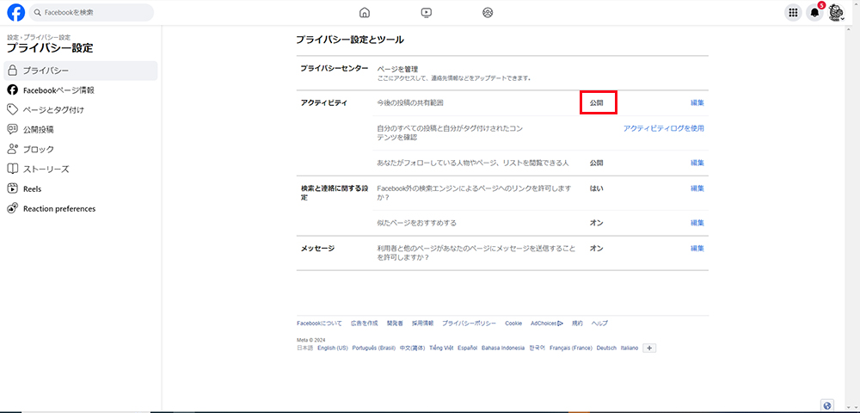Switch language to Italiano
The image size is (860, 413).
[630, 348]
